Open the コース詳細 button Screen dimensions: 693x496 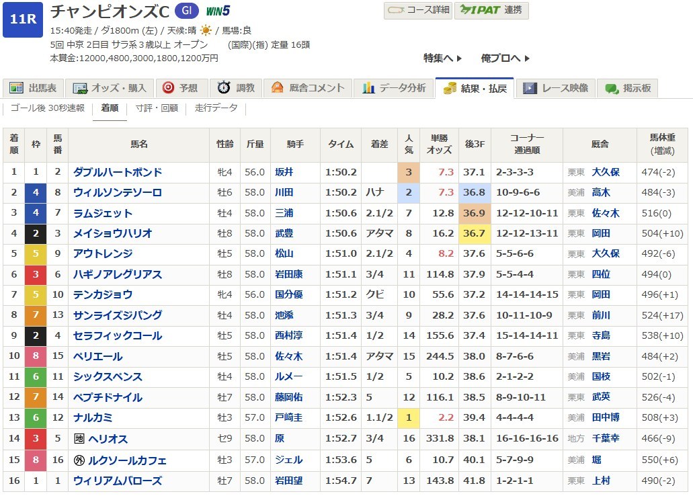[417, 11]
